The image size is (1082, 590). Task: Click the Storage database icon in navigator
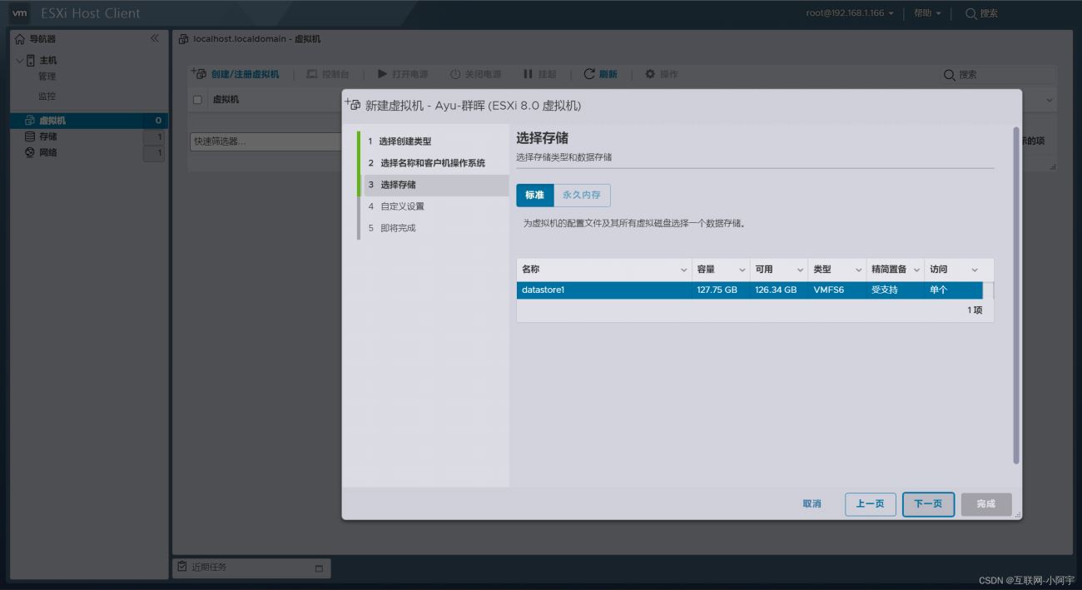tap(30, 136)
